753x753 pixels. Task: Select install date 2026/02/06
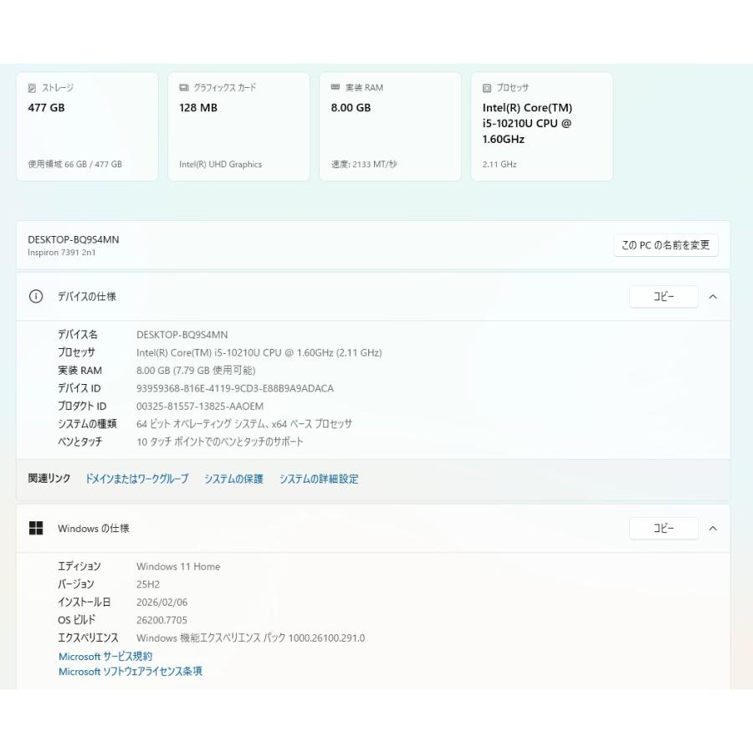pyautogui.click(x=161, y=602)
